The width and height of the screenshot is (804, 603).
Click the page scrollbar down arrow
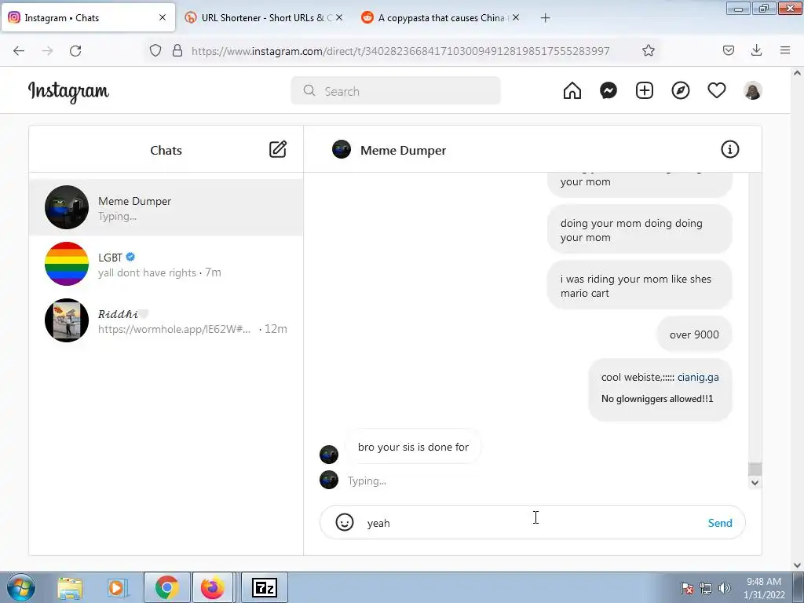[x=797, y=565]
